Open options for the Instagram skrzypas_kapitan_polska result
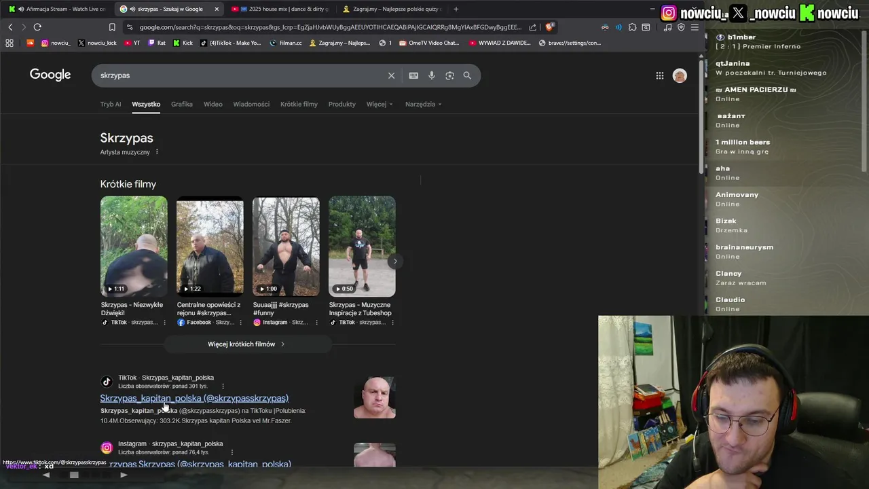Viewport: 869px width, 489px height. click(232, 452)
